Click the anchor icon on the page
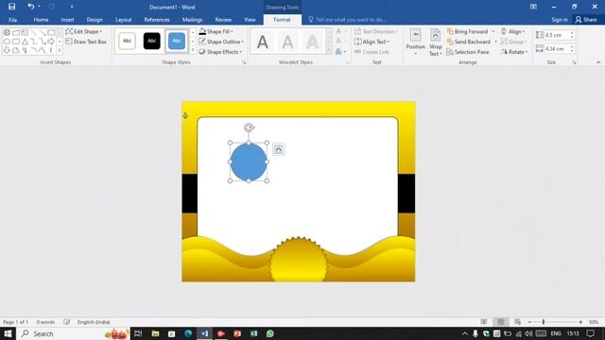 (185, 115)
